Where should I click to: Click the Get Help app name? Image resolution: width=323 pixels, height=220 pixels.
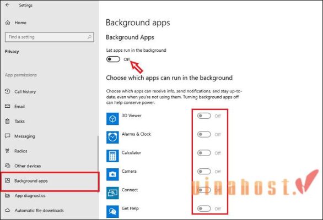130,208
